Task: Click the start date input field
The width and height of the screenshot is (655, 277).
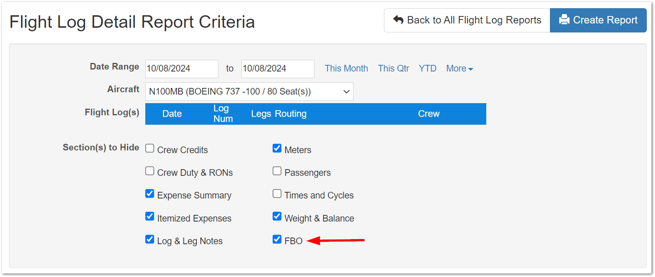Action: pyautogui.click(x=182, y=69)
